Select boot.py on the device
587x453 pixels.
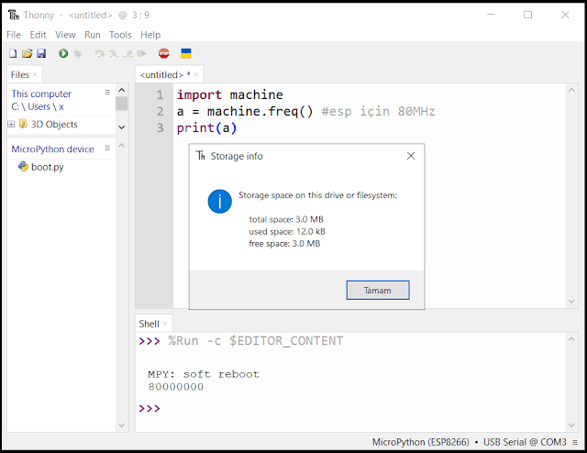point(47,167)
